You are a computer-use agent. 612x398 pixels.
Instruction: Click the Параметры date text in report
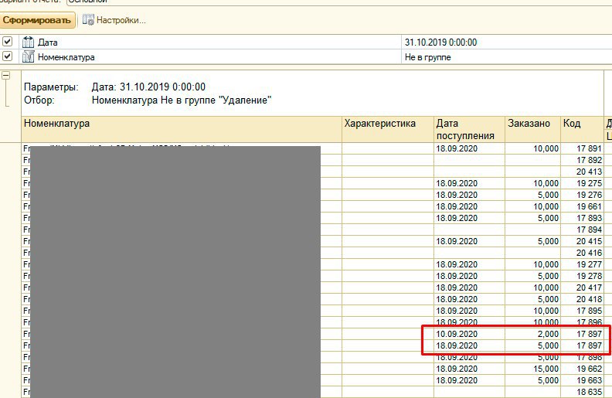tap(148, 87)
